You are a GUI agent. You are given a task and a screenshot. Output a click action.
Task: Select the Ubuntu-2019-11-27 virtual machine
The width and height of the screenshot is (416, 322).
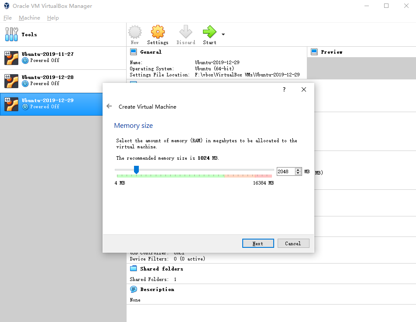[63, 58]
